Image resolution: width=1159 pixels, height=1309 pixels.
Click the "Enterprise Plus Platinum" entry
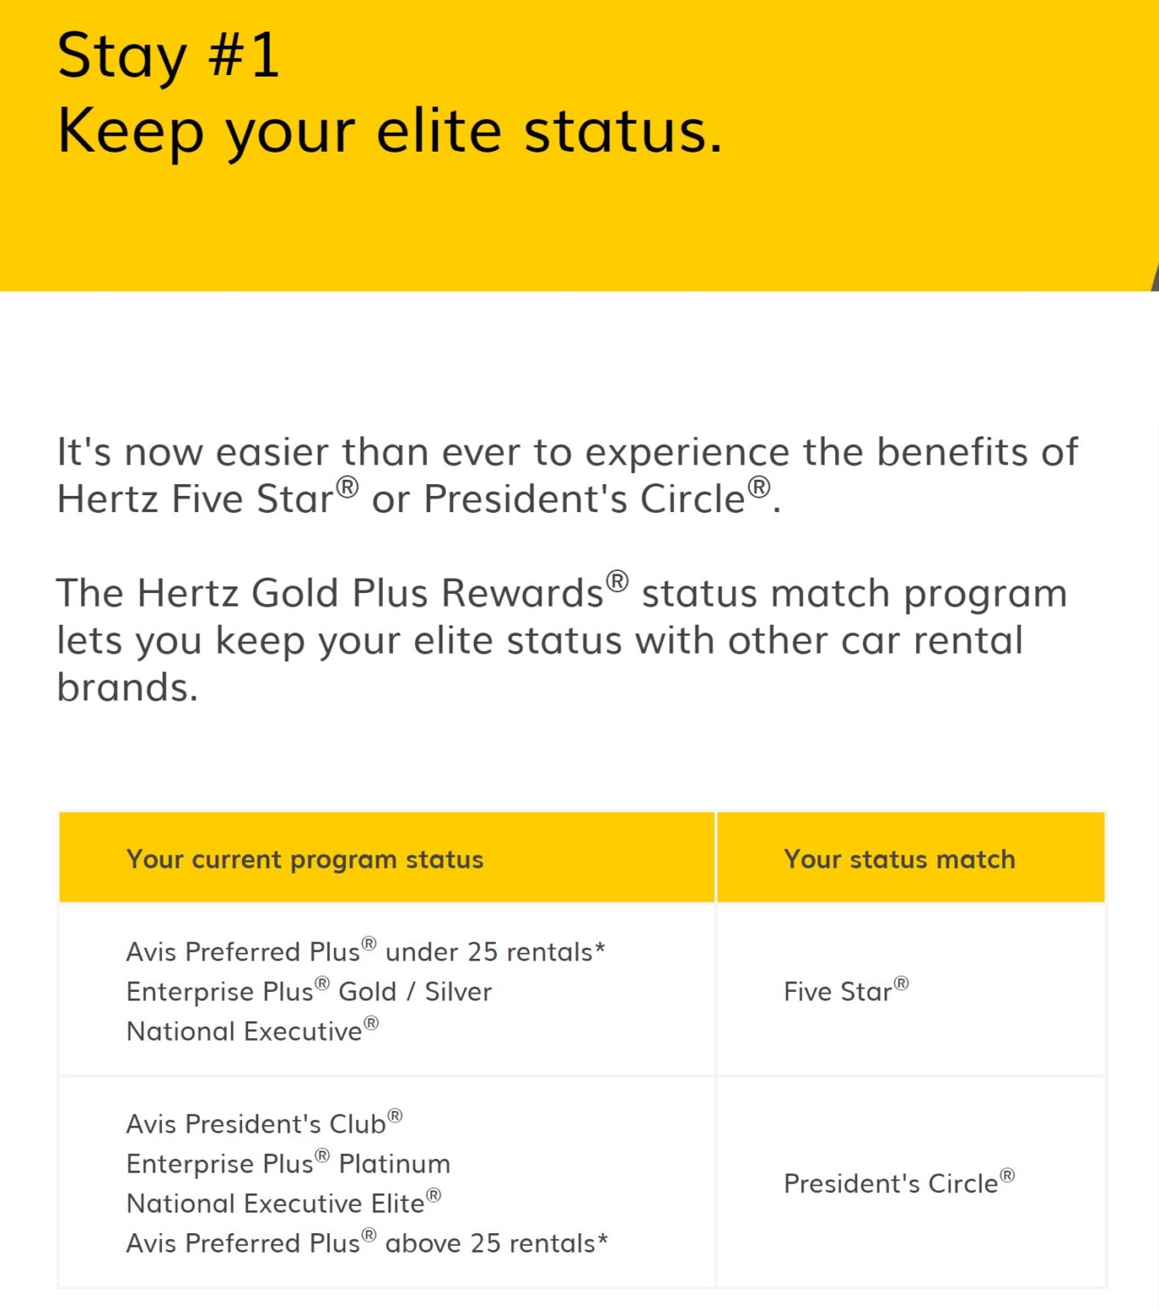(288, 1163)
